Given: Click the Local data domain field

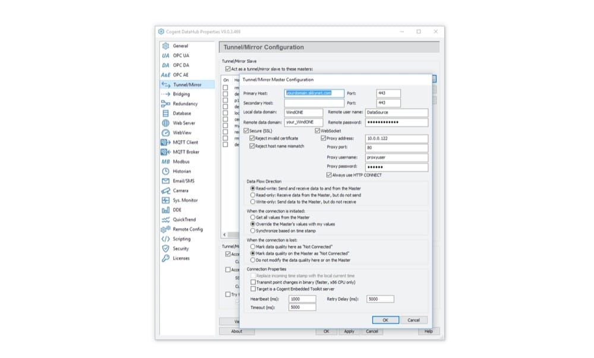Looking at the screenshot, I should (x=304, y=112).
